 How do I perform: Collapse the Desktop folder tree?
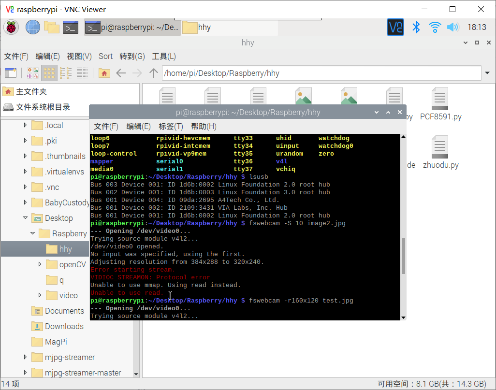point(25,218)
